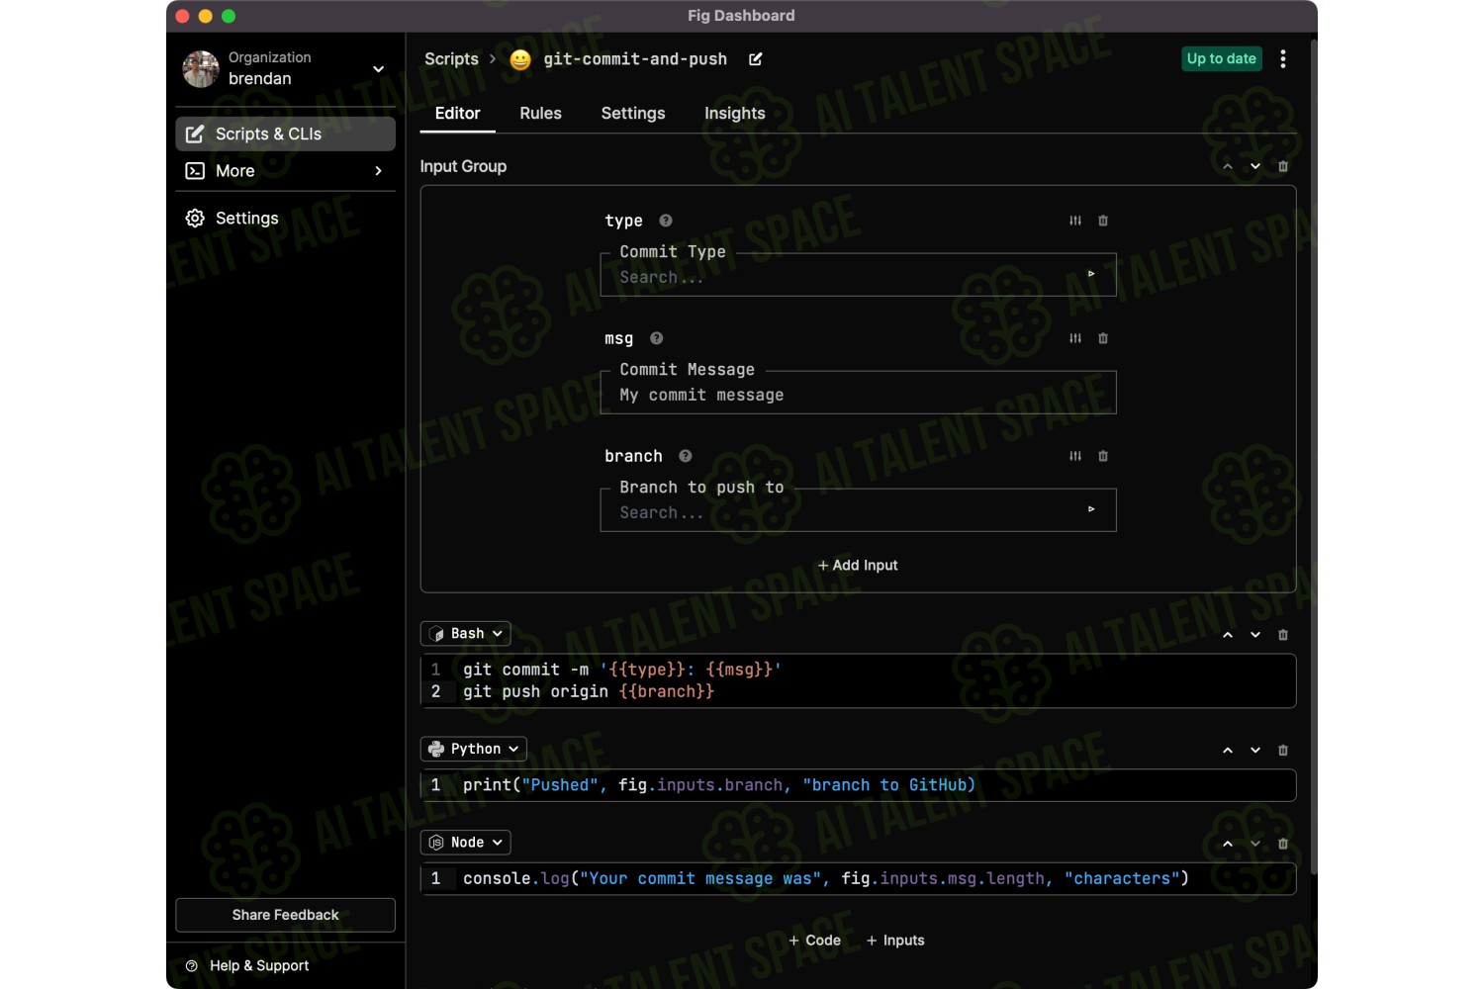Click the Commit Message text field

pos(858,393)
